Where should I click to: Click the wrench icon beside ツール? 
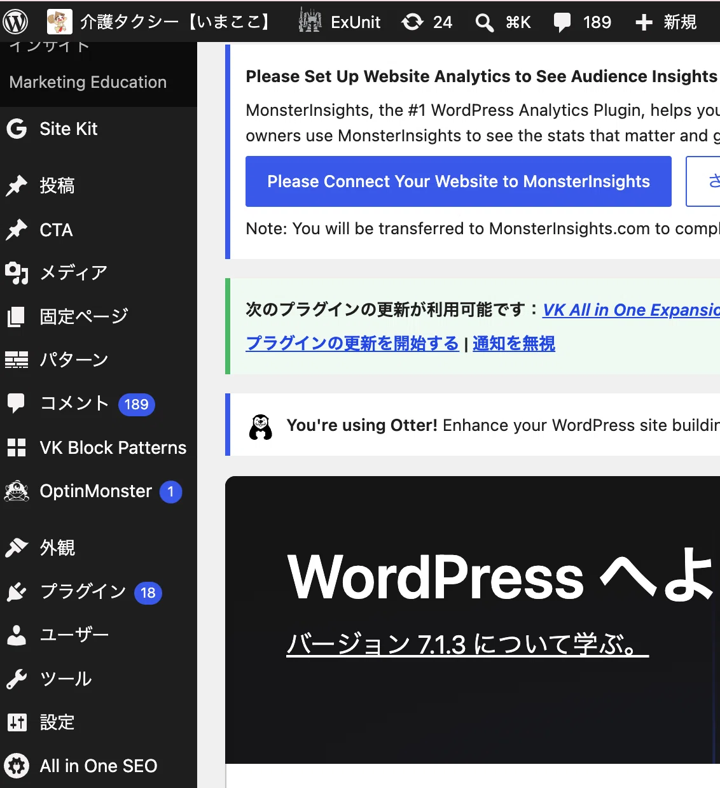pyautogui.click(x=17, y=679)
